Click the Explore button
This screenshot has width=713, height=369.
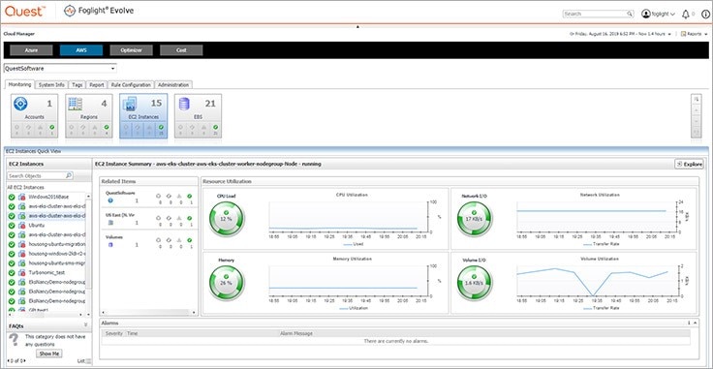coord(689,164)
